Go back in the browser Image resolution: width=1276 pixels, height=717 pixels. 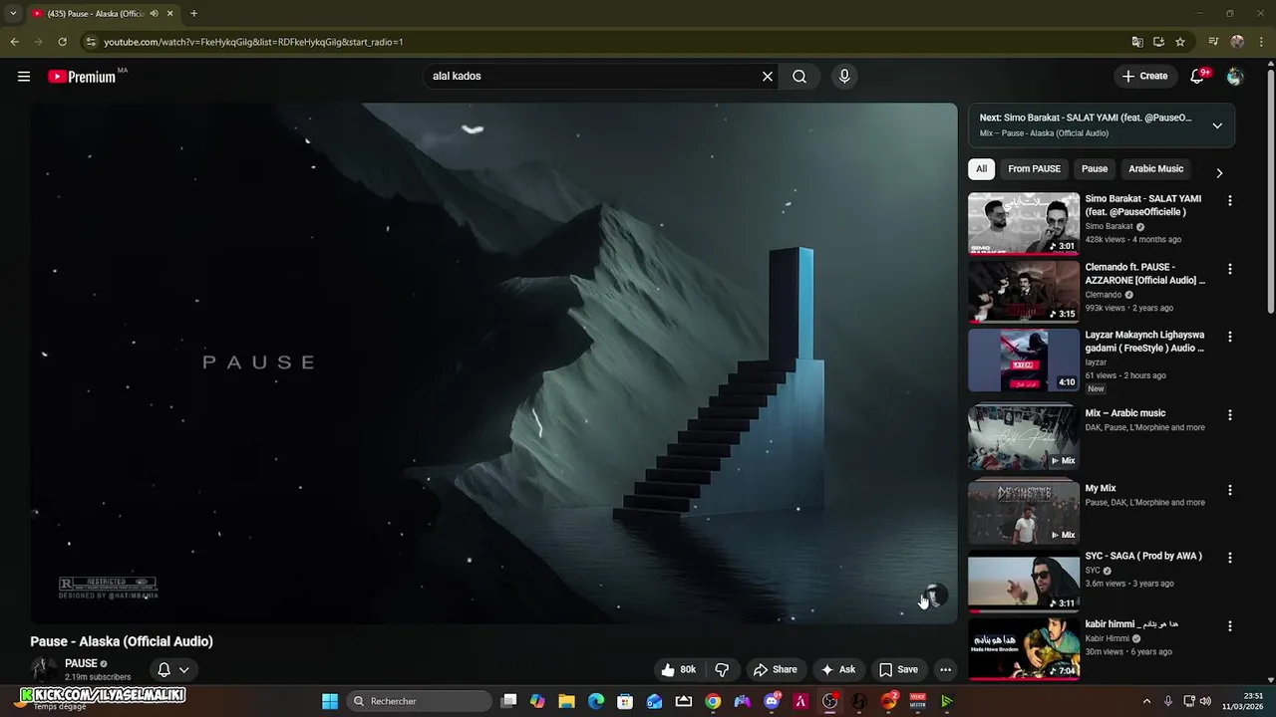coord(14,42)
